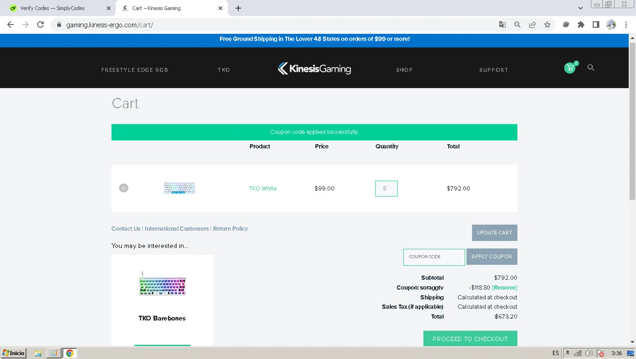The height and width of the screenshot is (359, 636).
Task: Open a new browser tab
Action: 238,8
